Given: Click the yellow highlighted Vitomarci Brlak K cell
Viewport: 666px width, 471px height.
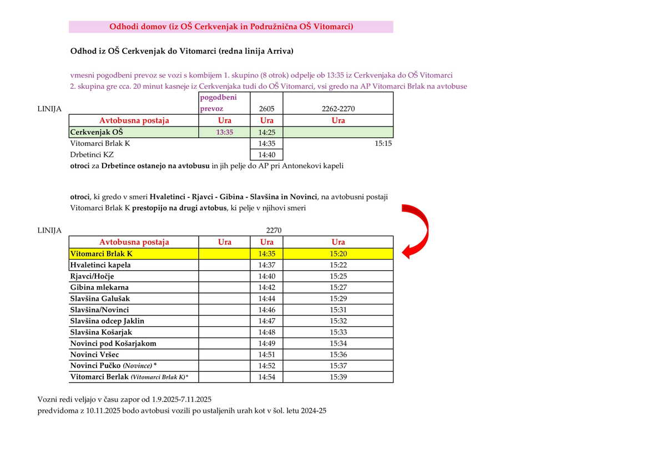Looking at the screenshot, I should [133, 254].
